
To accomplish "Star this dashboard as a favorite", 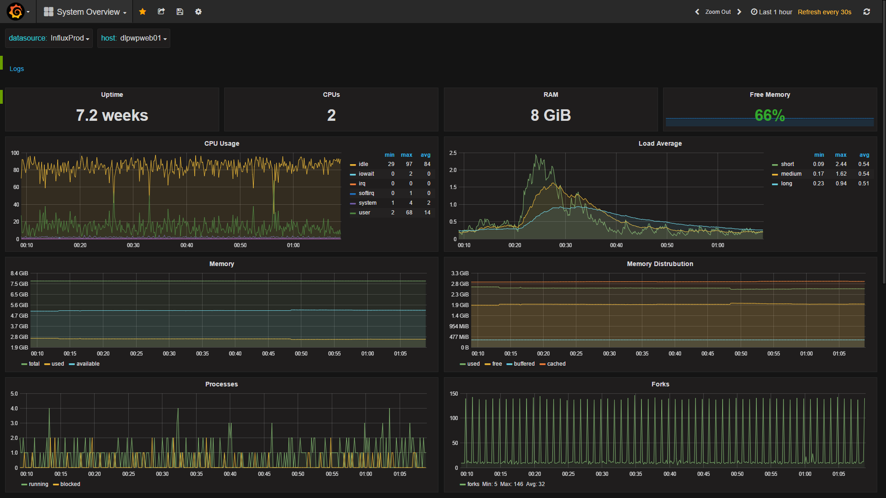I will pyautogui.click(x=143, y=12).
